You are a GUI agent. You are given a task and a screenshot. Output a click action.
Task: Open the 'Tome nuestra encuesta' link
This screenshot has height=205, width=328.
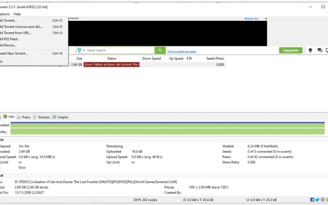[181, 51]
